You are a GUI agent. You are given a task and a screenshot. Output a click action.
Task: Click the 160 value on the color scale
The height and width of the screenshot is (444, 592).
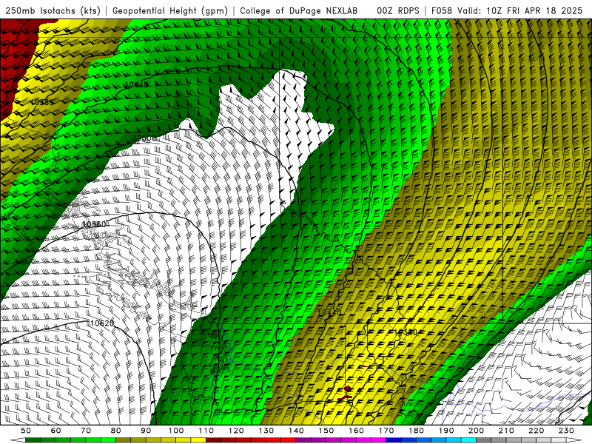pyautogui.click(x=357, y=431)
